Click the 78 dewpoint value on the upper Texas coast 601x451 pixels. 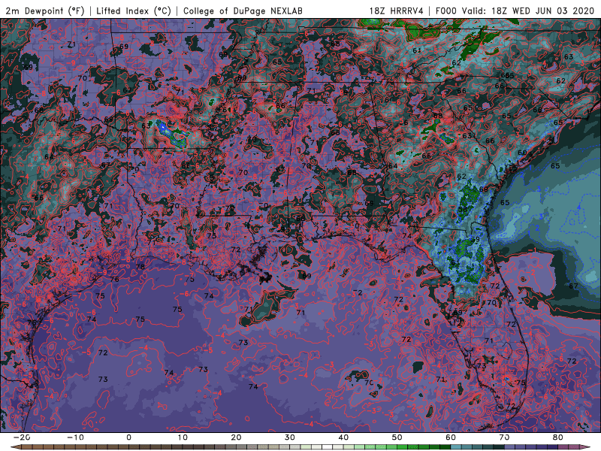(140, 267)
